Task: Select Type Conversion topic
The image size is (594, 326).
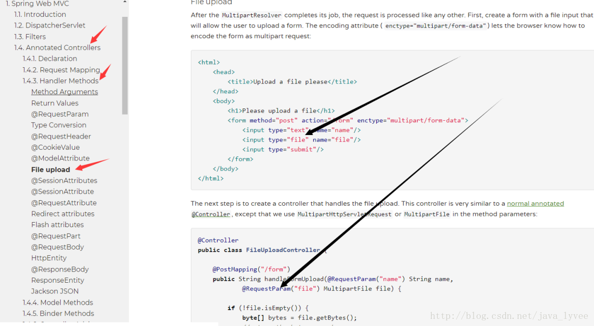Action: 59,125
